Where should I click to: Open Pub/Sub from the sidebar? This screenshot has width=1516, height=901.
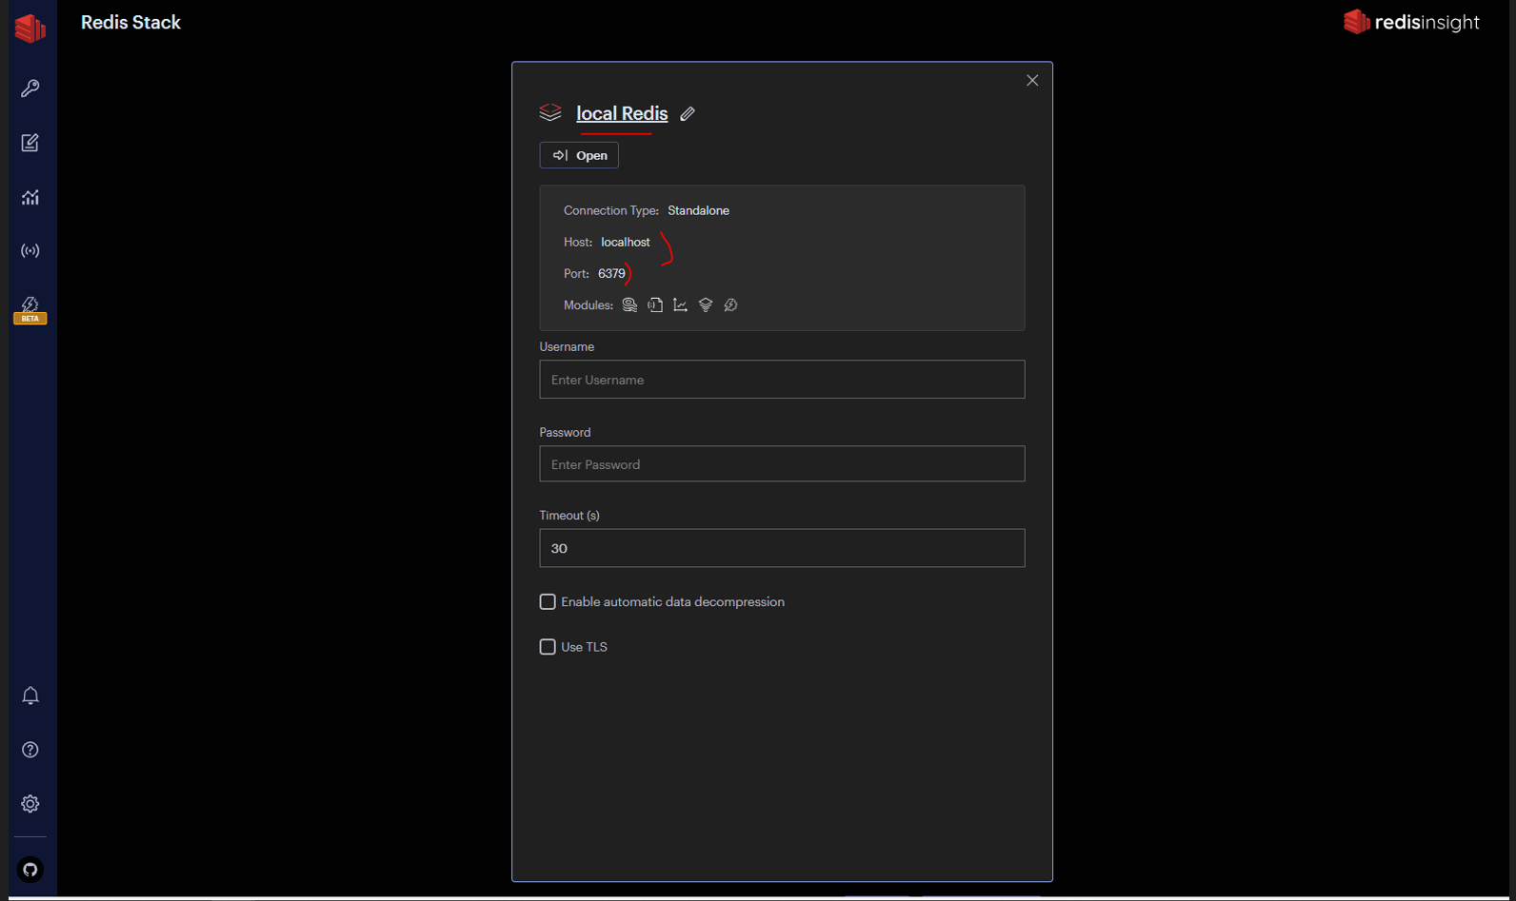pos(30,251)
